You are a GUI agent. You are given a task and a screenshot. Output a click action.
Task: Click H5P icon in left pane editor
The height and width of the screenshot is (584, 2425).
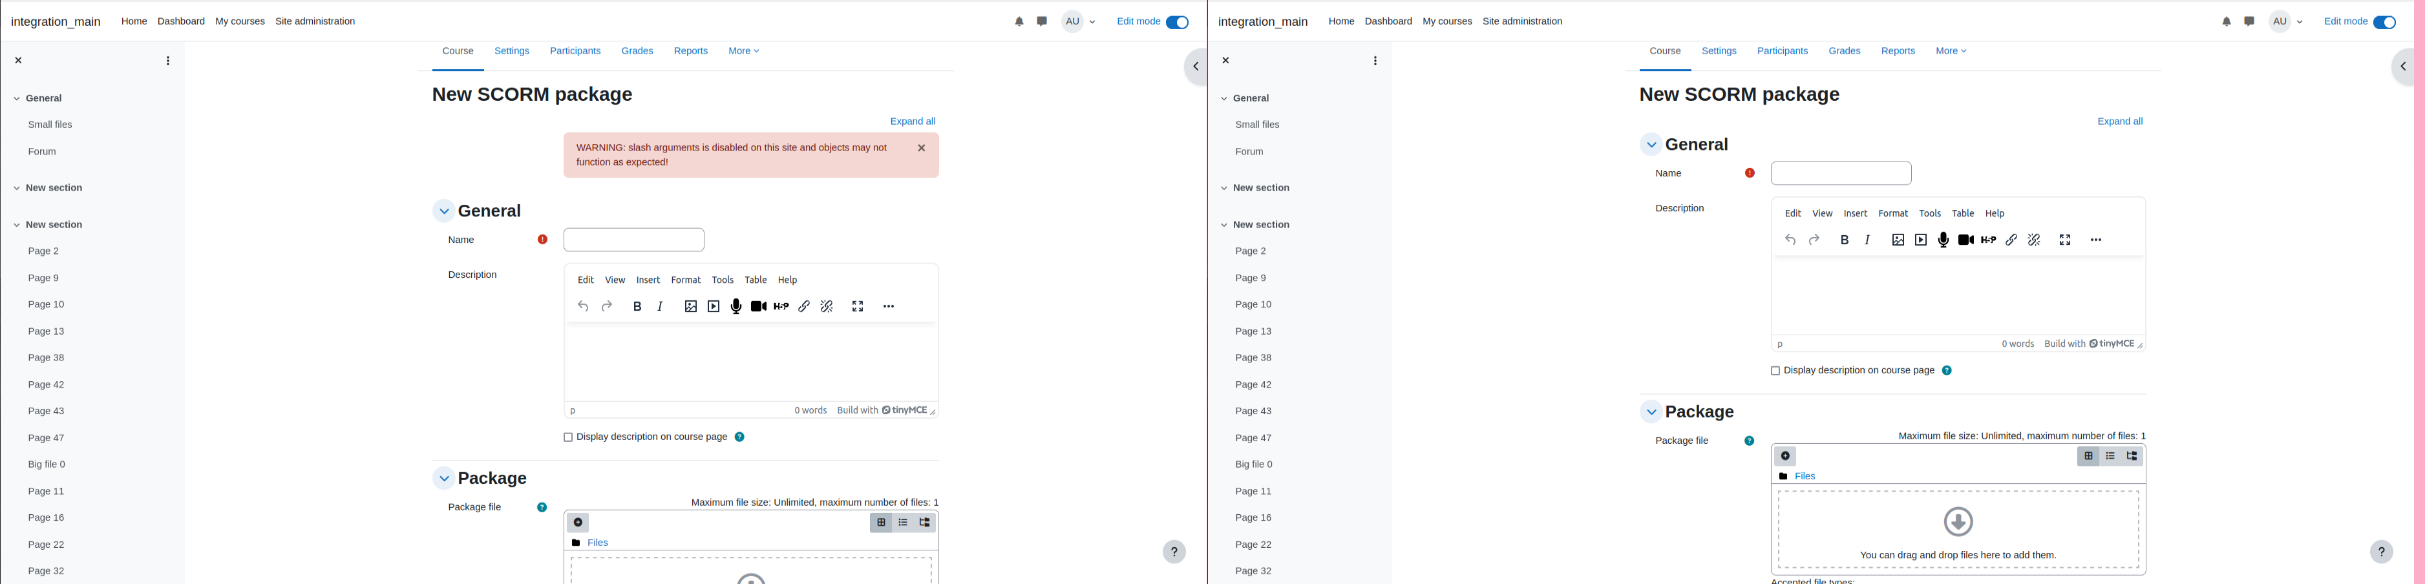coord(781,307)
